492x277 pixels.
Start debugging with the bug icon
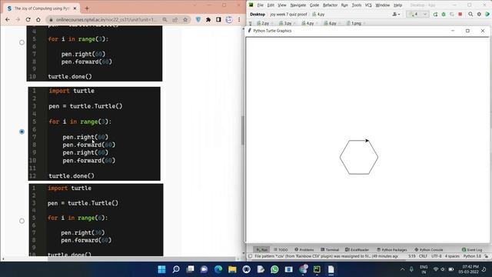(444, 14)
